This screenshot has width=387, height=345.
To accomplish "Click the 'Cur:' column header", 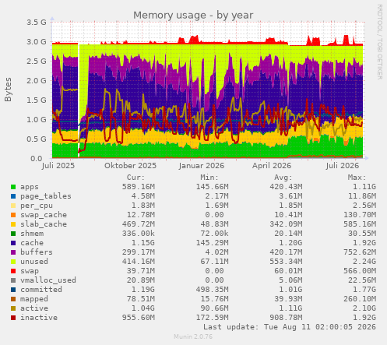I will point(135,178).
